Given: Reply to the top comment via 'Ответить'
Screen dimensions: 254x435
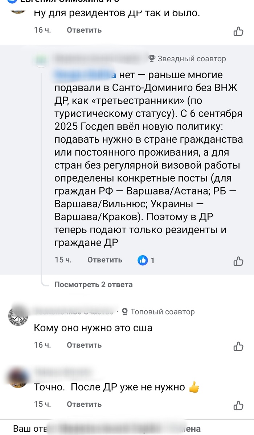Looking at the screenshot, I should pyautogui.click(x=83, y=30).
